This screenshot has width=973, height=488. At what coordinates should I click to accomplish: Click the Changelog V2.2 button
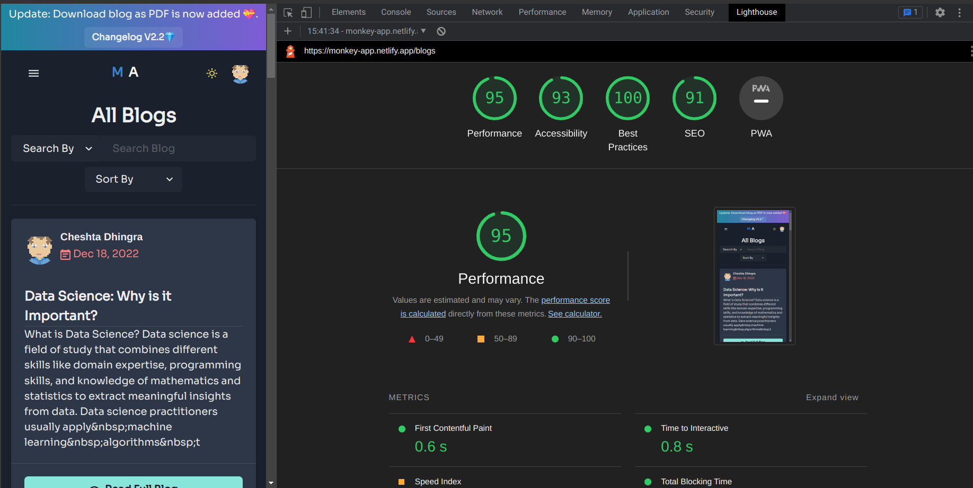[x=133, y=37]
